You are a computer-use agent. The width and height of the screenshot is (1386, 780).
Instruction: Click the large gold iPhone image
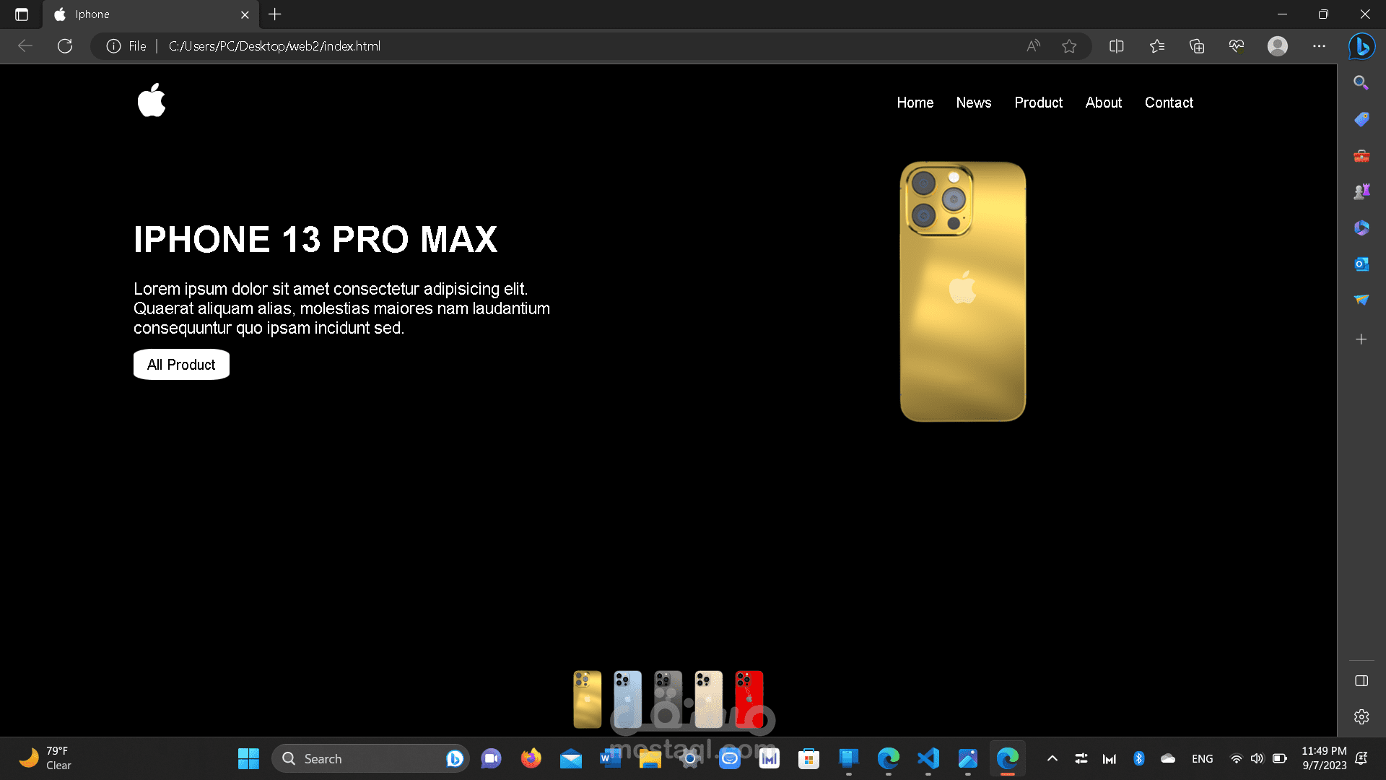[963, 291]
